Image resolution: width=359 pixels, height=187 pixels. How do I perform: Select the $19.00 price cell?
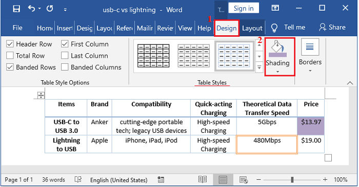pos(311,144)
